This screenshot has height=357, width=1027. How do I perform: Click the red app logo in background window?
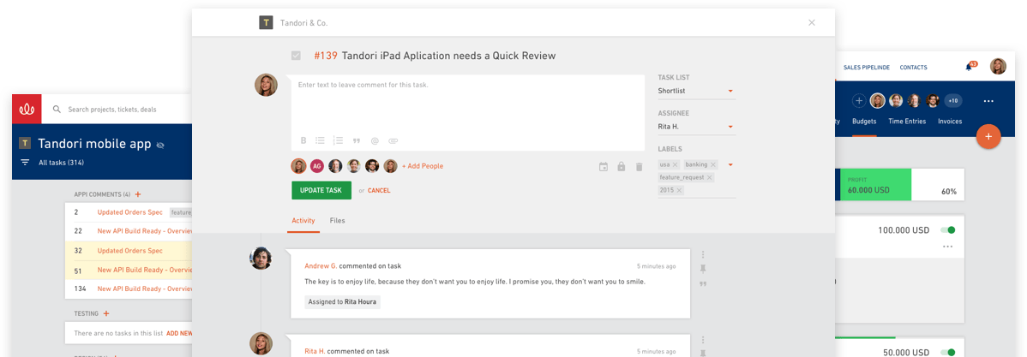point(27,110)
